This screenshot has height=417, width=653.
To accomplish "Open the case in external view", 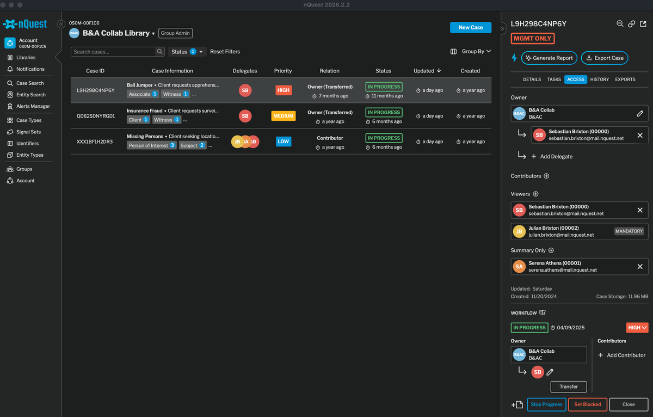I will pyautogui.click(x=644, y=24).
